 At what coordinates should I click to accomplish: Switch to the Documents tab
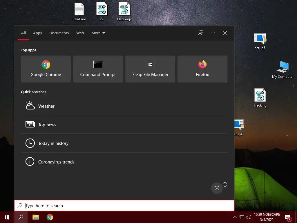[x=59, y=33]
